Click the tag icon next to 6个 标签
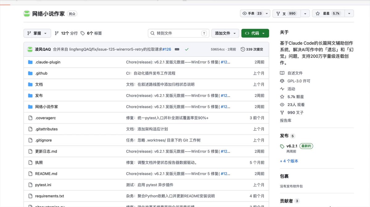 pyautogui.click(x=83, y=33)
